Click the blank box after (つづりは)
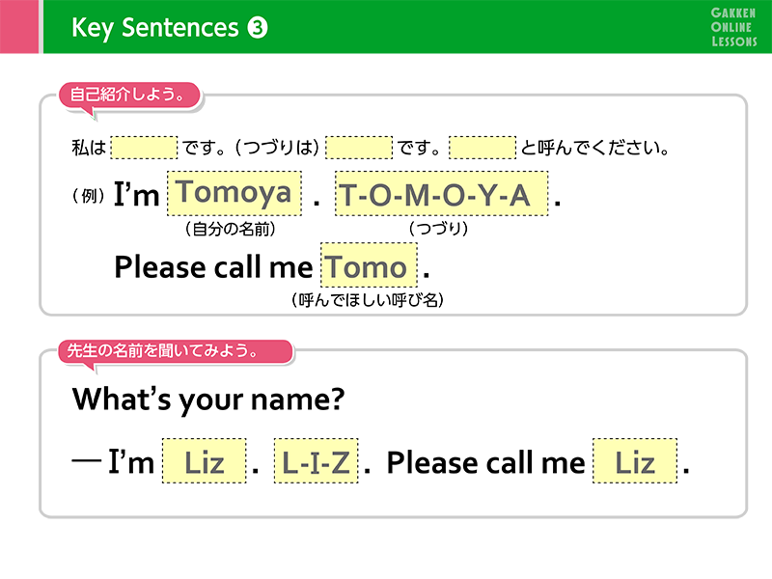The height and width of the screenshot is (579, 772). (x=359, y=148)
